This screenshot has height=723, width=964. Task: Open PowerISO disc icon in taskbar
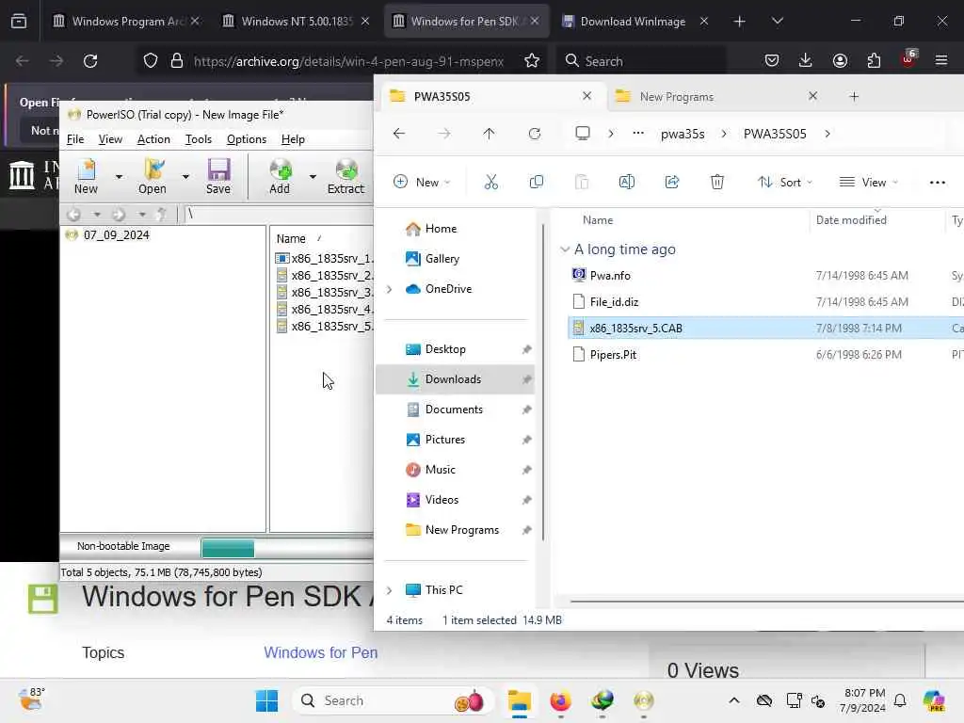(644, 700)
